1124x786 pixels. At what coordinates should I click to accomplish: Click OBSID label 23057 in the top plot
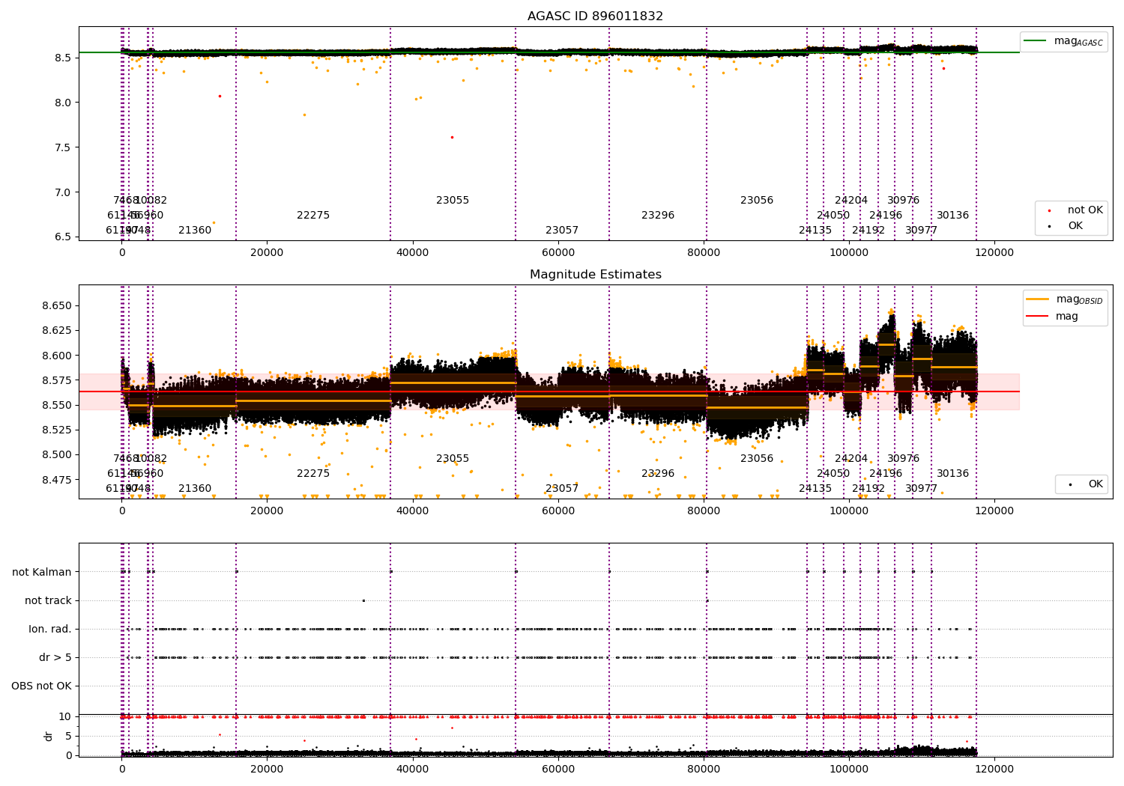pyautogui.click(x=562, y=231)
